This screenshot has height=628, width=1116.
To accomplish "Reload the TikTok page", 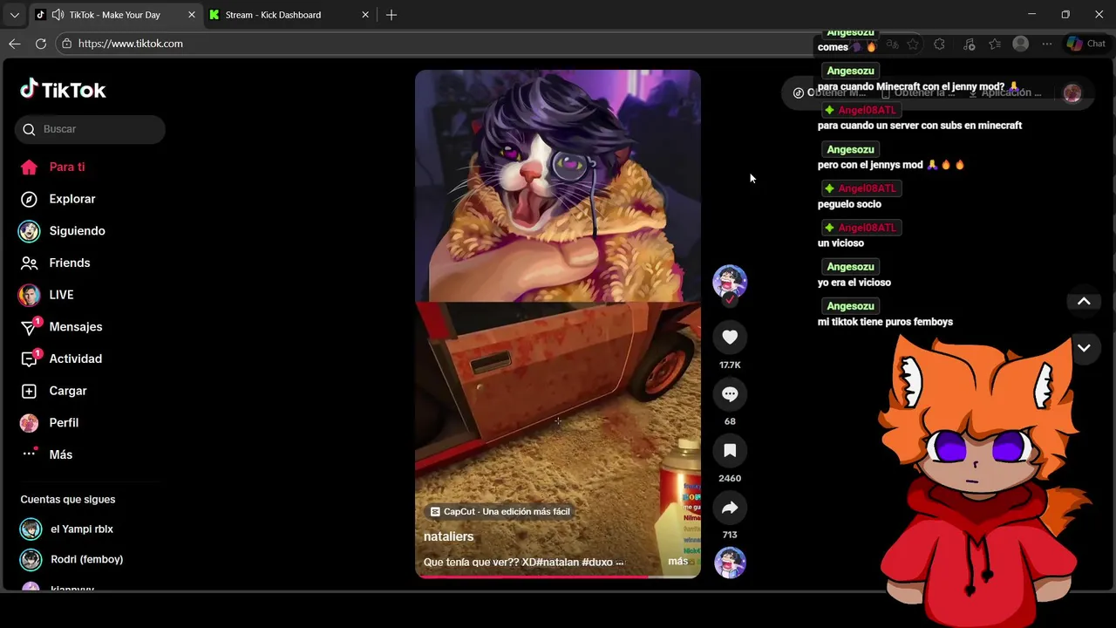I will [x=41, y=44].
